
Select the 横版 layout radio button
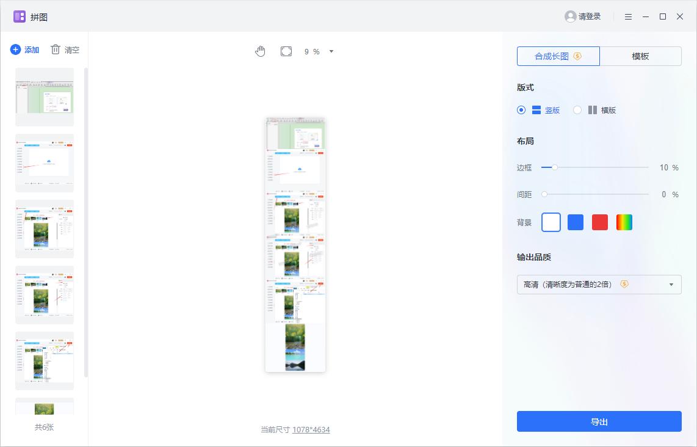(x=577, y=110)
